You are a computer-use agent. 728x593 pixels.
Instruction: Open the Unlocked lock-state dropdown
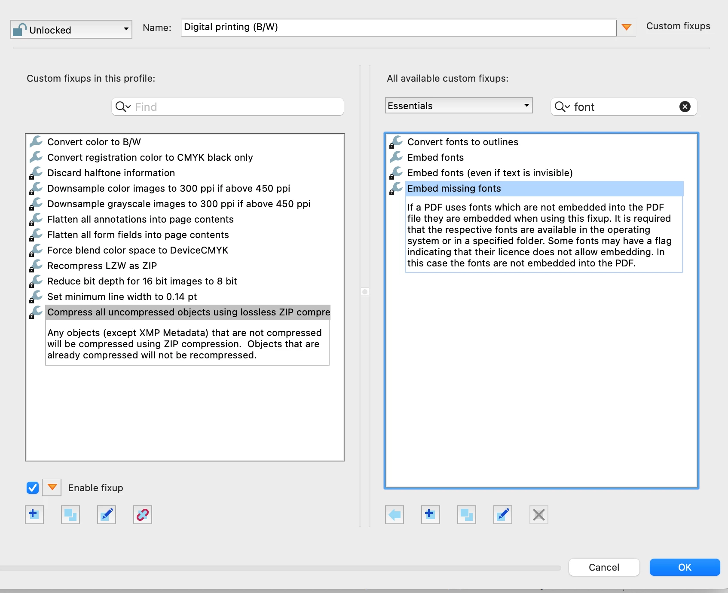click(71, 29)
